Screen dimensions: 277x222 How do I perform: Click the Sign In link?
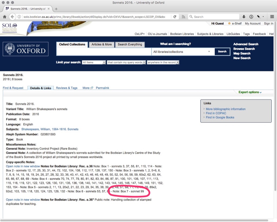point(269,23)
